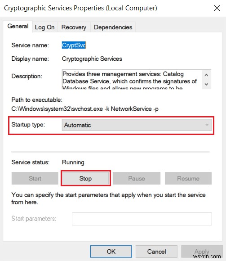
Task: Confirm changes with the OK button
Action: coord(111,252)
